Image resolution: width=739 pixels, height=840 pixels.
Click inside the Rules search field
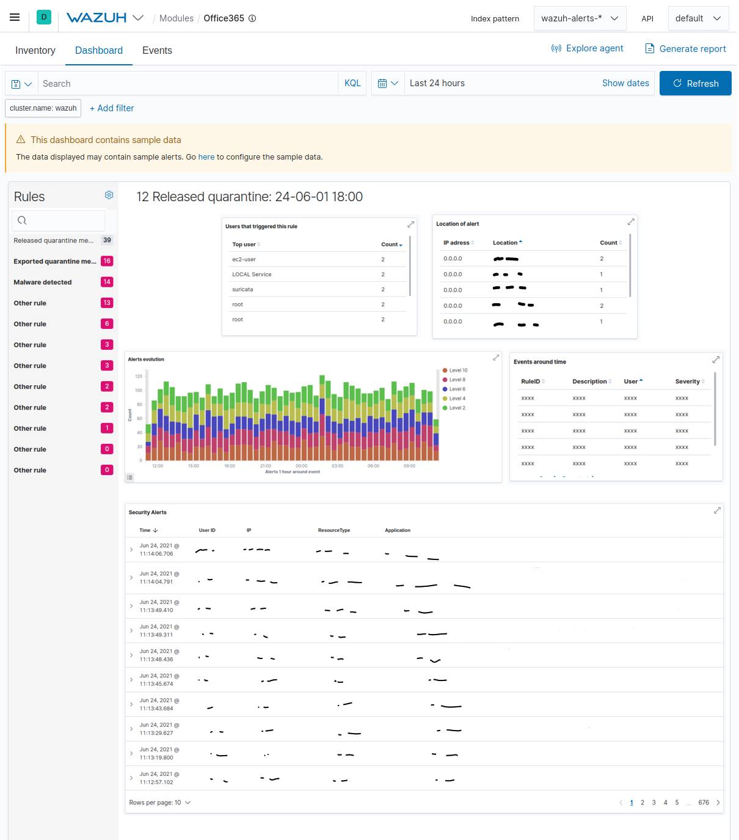coord(58,220)
